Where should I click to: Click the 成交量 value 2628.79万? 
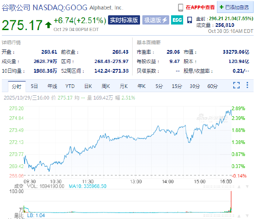[45, 62]
